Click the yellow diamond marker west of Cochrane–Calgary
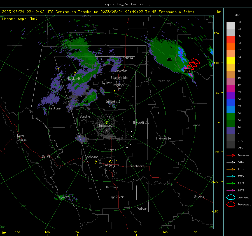The height and width of the screenshot is (236, 252). coord(96,162)
